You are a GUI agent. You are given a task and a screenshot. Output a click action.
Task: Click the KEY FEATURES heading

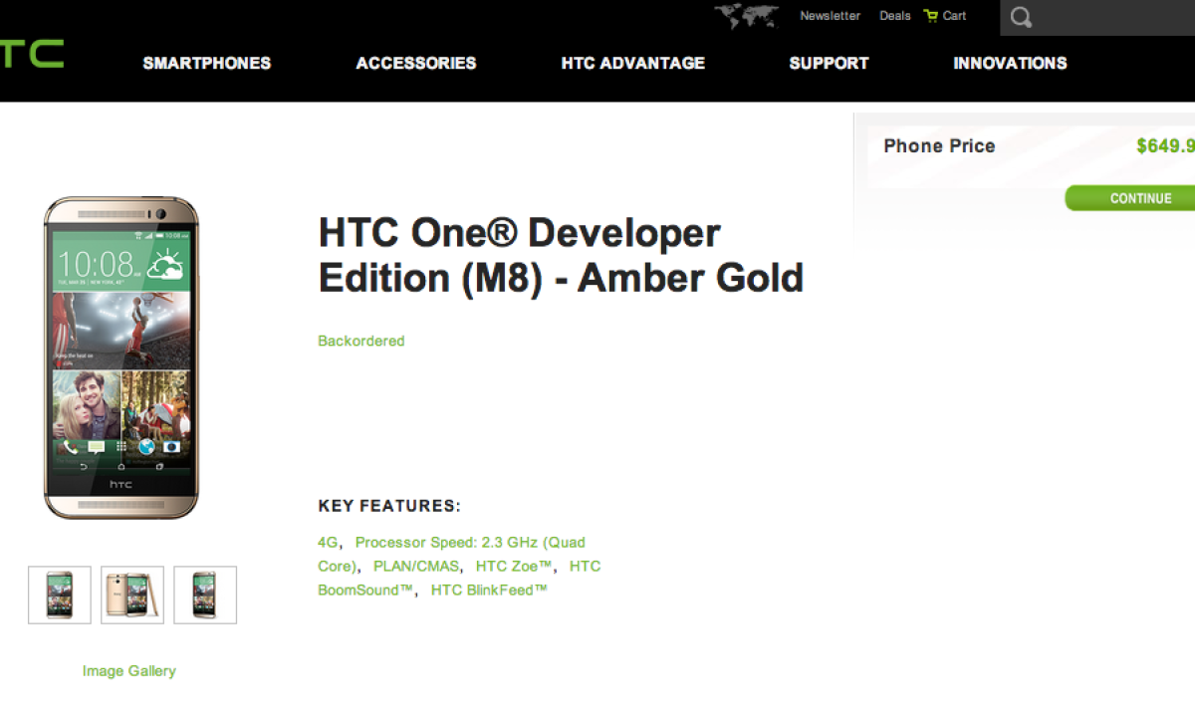(389, 506)
